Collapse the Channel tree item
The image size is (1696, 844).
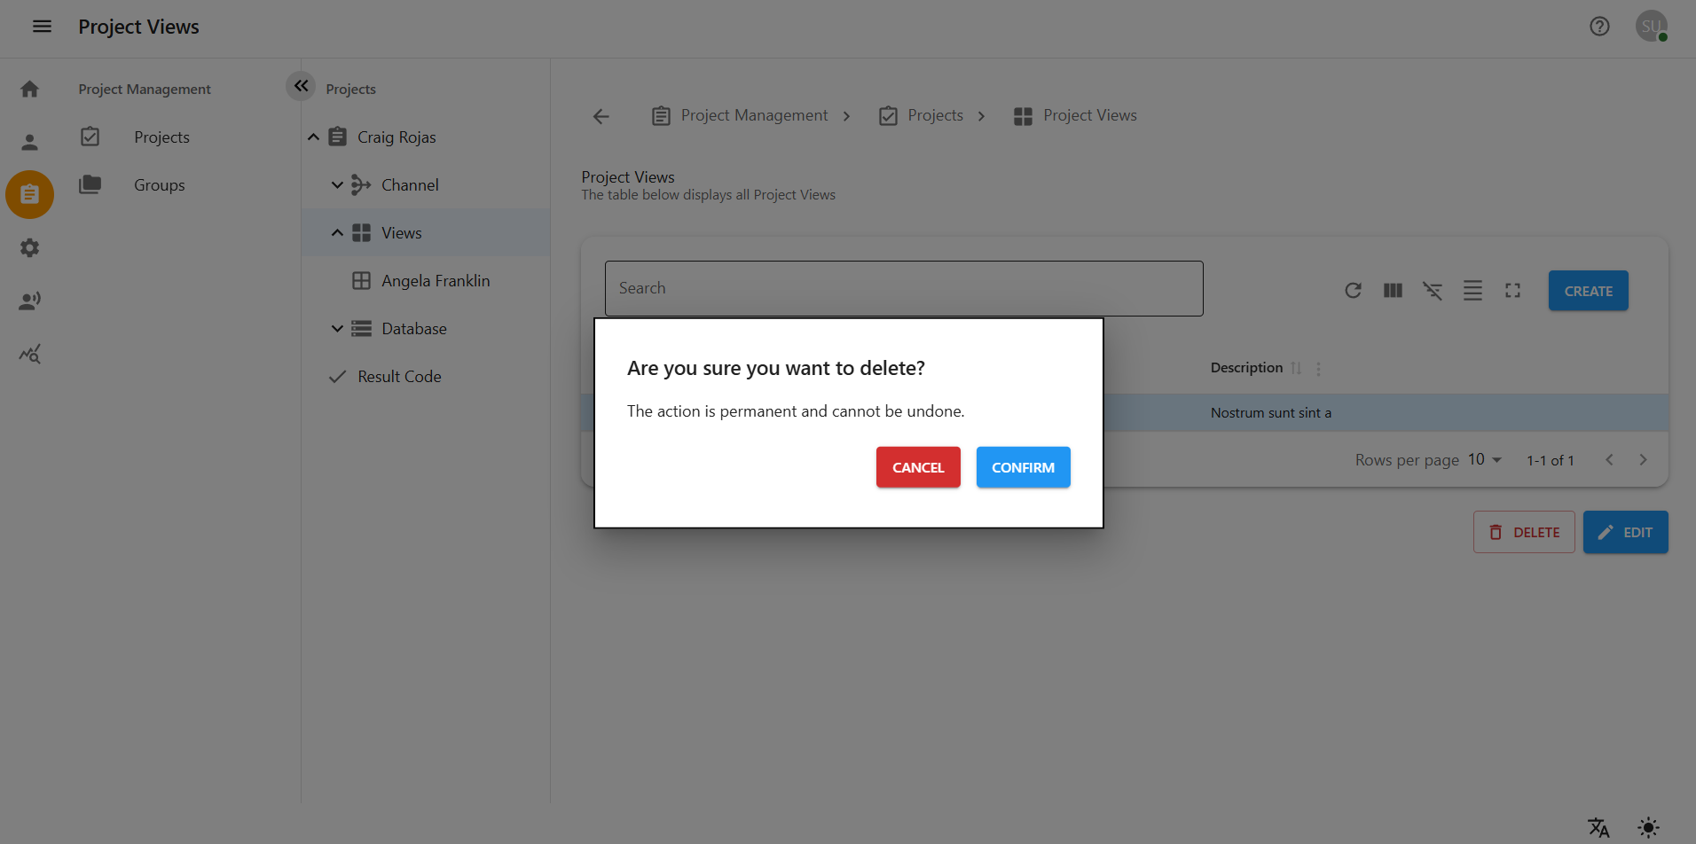tap(337, 184)
